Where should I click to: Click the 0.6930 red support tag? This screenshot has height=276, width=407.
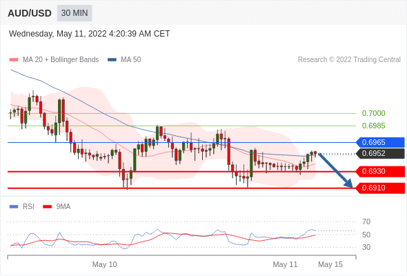pyautogui.click(x=380, y=171)
